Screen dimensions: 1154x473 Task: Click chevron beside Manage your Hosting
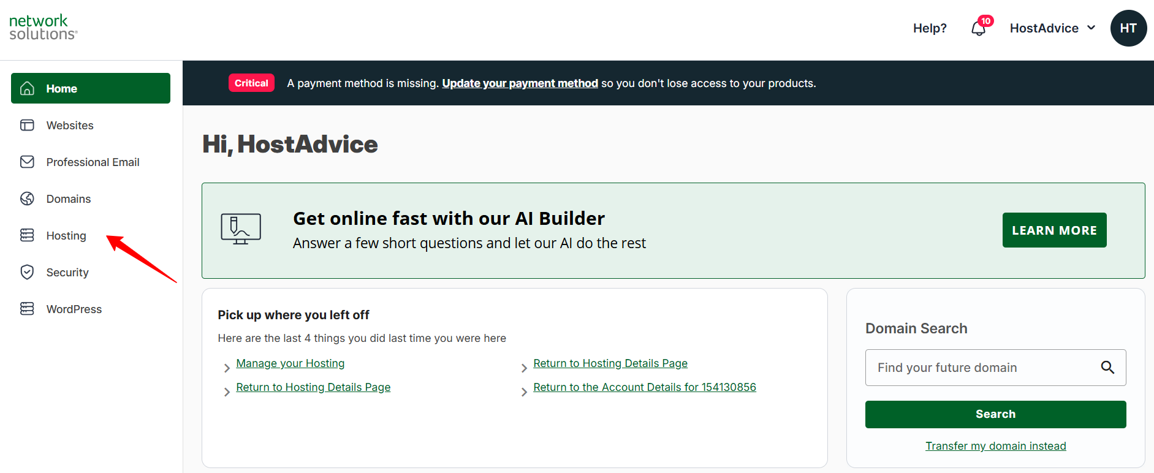(227, 368)
